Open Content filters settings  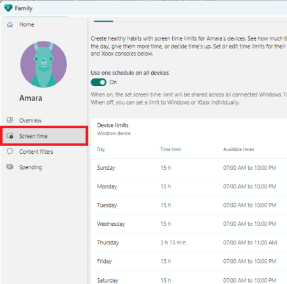(36, 152)
